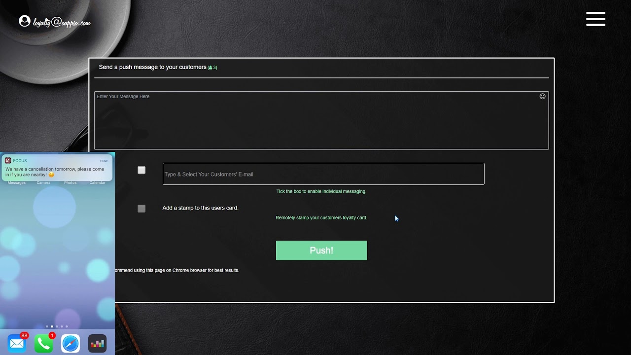Click the customer count indicator next to heading
The width and height of the screenshot is (631, 355).
[212, 68]
